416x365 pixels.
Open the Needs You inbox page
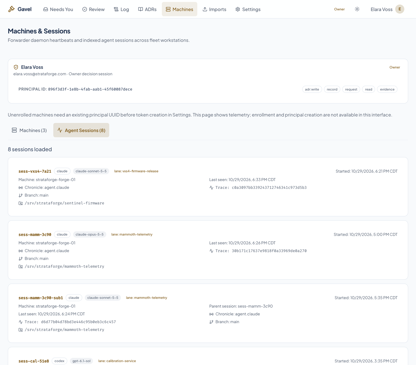pos(58,9)
